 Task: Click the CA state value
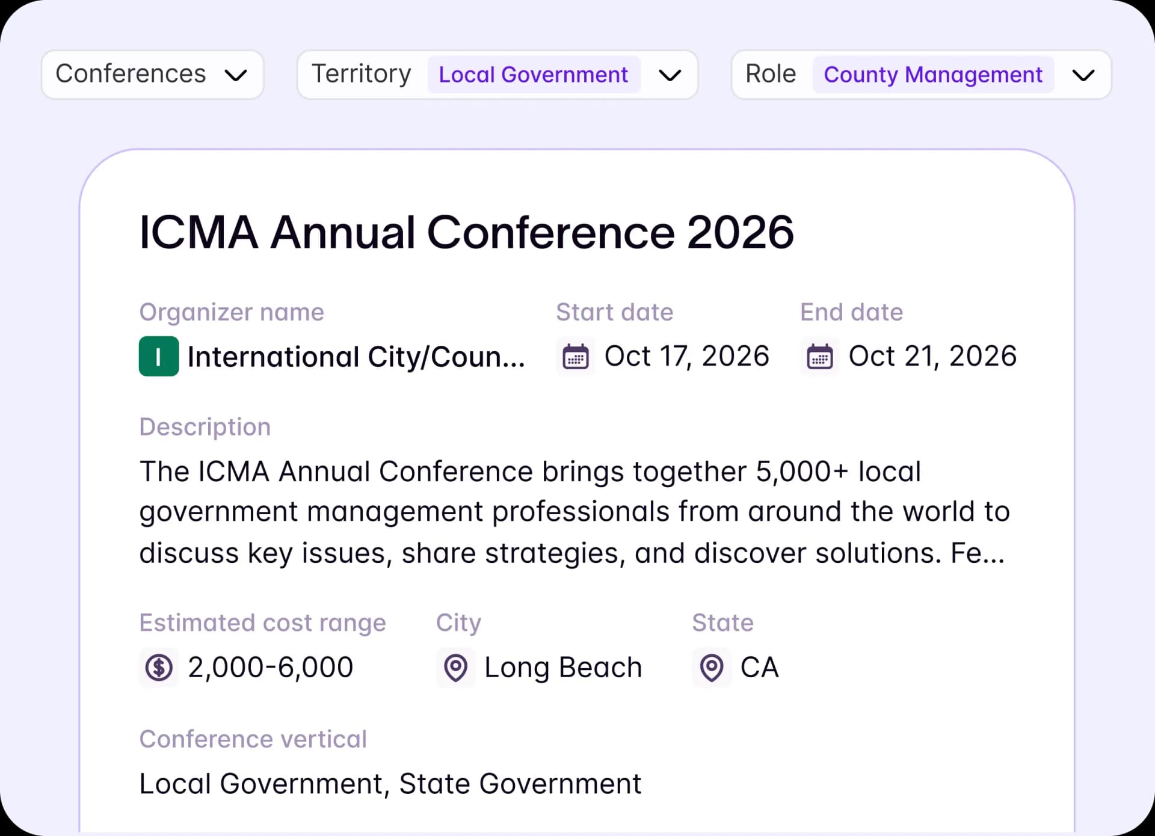click(760, 668)
